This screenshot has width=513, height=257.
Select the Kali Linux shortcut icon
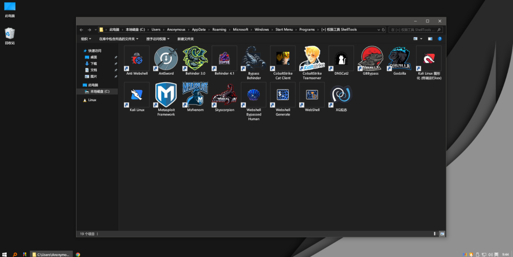click(137, 95)
